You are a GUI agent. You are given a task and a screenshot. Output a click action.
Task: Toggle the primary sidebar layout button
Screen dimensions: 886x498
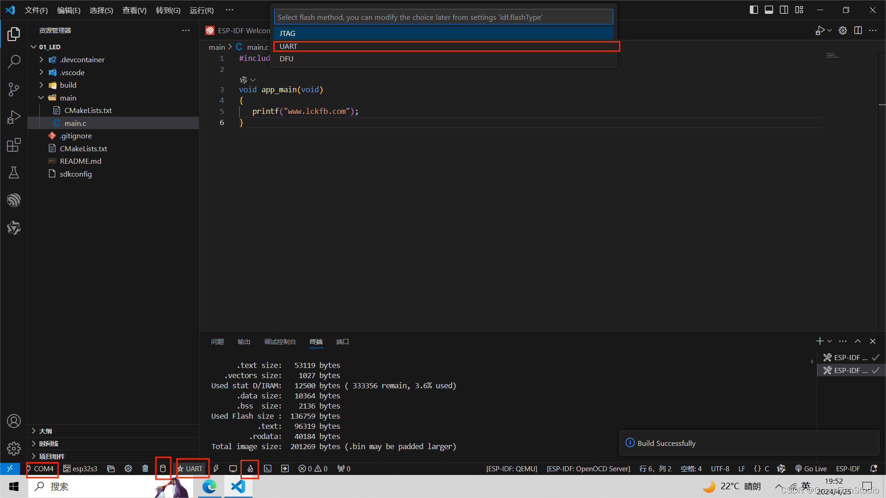point(754,10)
